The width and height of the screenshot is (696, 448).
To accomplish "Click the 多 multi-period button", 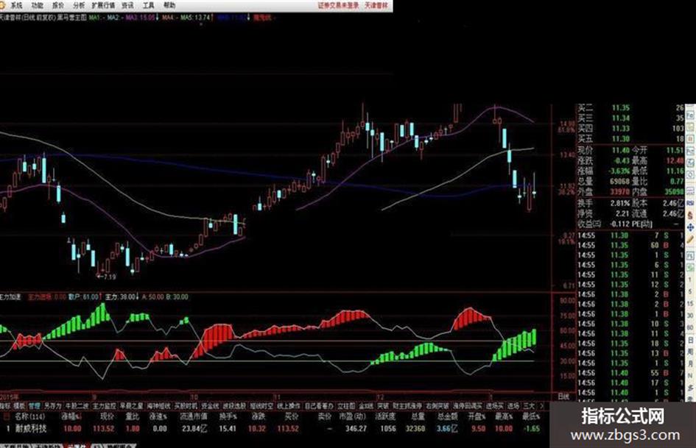I will [x=690, y=387].
